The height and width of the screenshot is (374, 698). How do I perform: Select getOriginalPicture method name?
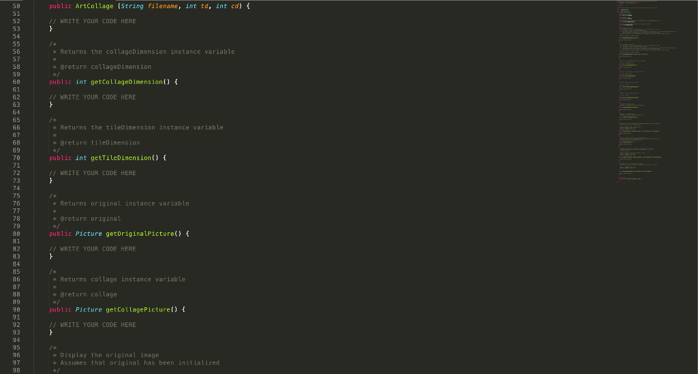[x=140, y=234]
